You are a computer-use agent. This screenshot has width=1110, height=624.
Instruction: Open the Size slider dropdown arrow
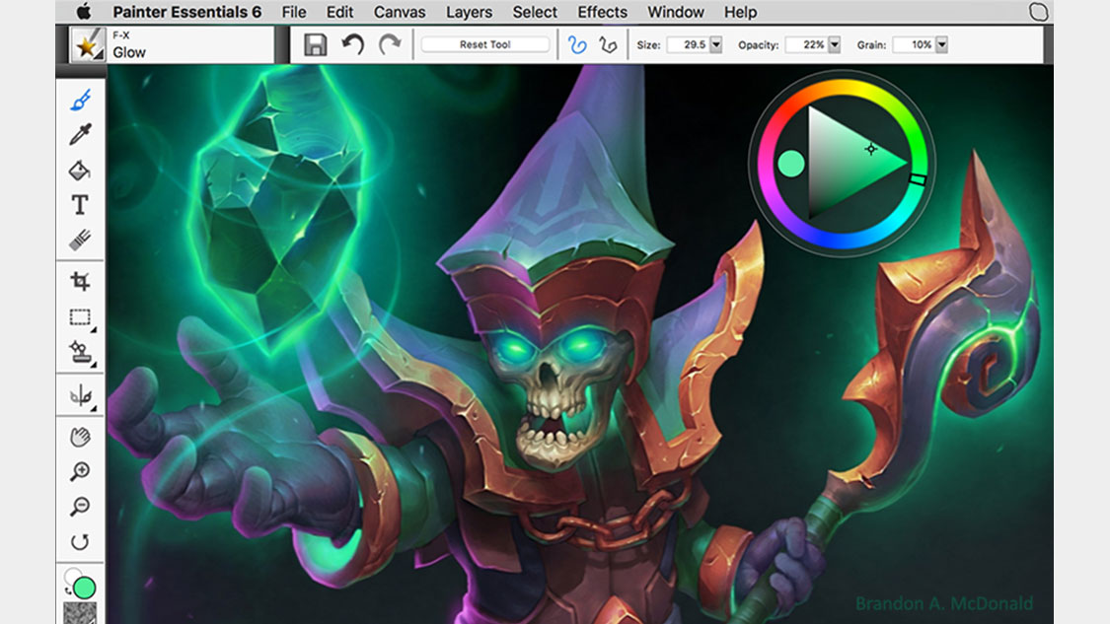(715, 44)
